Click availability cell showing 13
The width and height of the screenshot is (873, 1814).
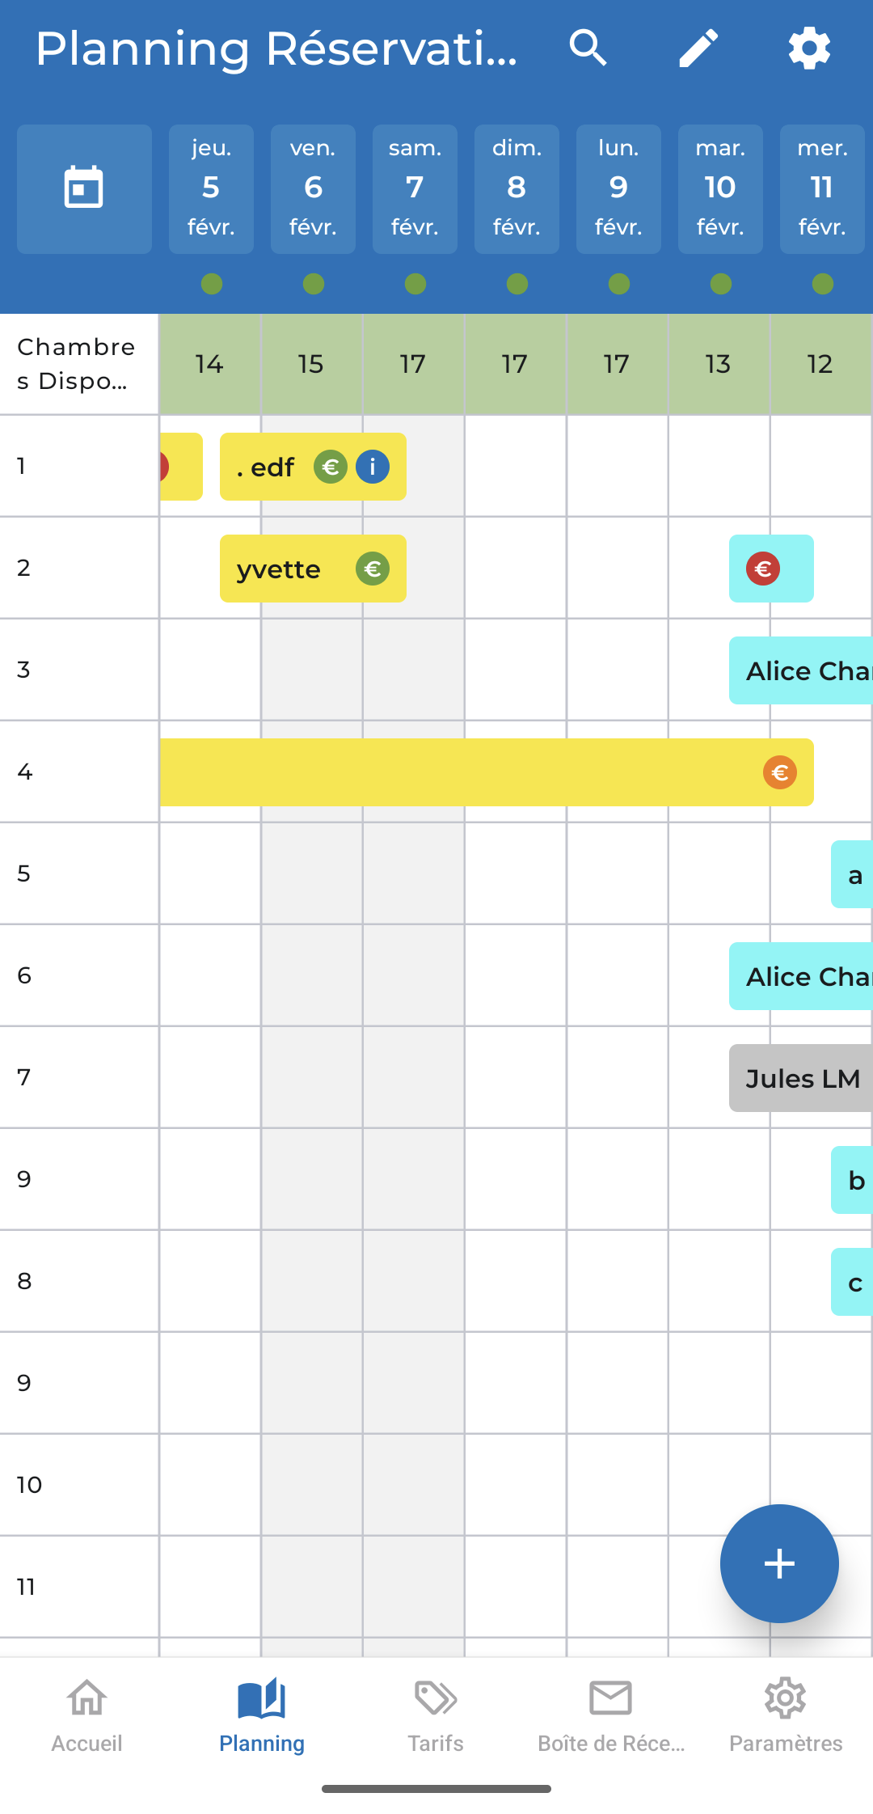pos(719,364)
